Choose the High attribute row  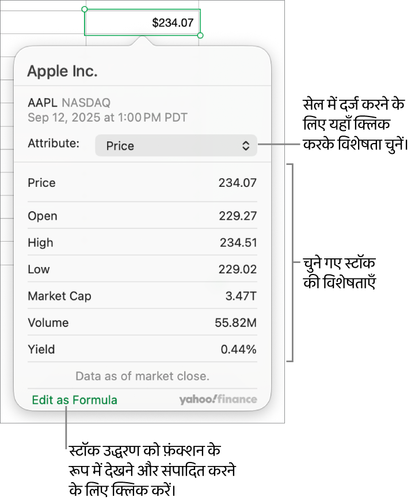[x=142, y=243]
